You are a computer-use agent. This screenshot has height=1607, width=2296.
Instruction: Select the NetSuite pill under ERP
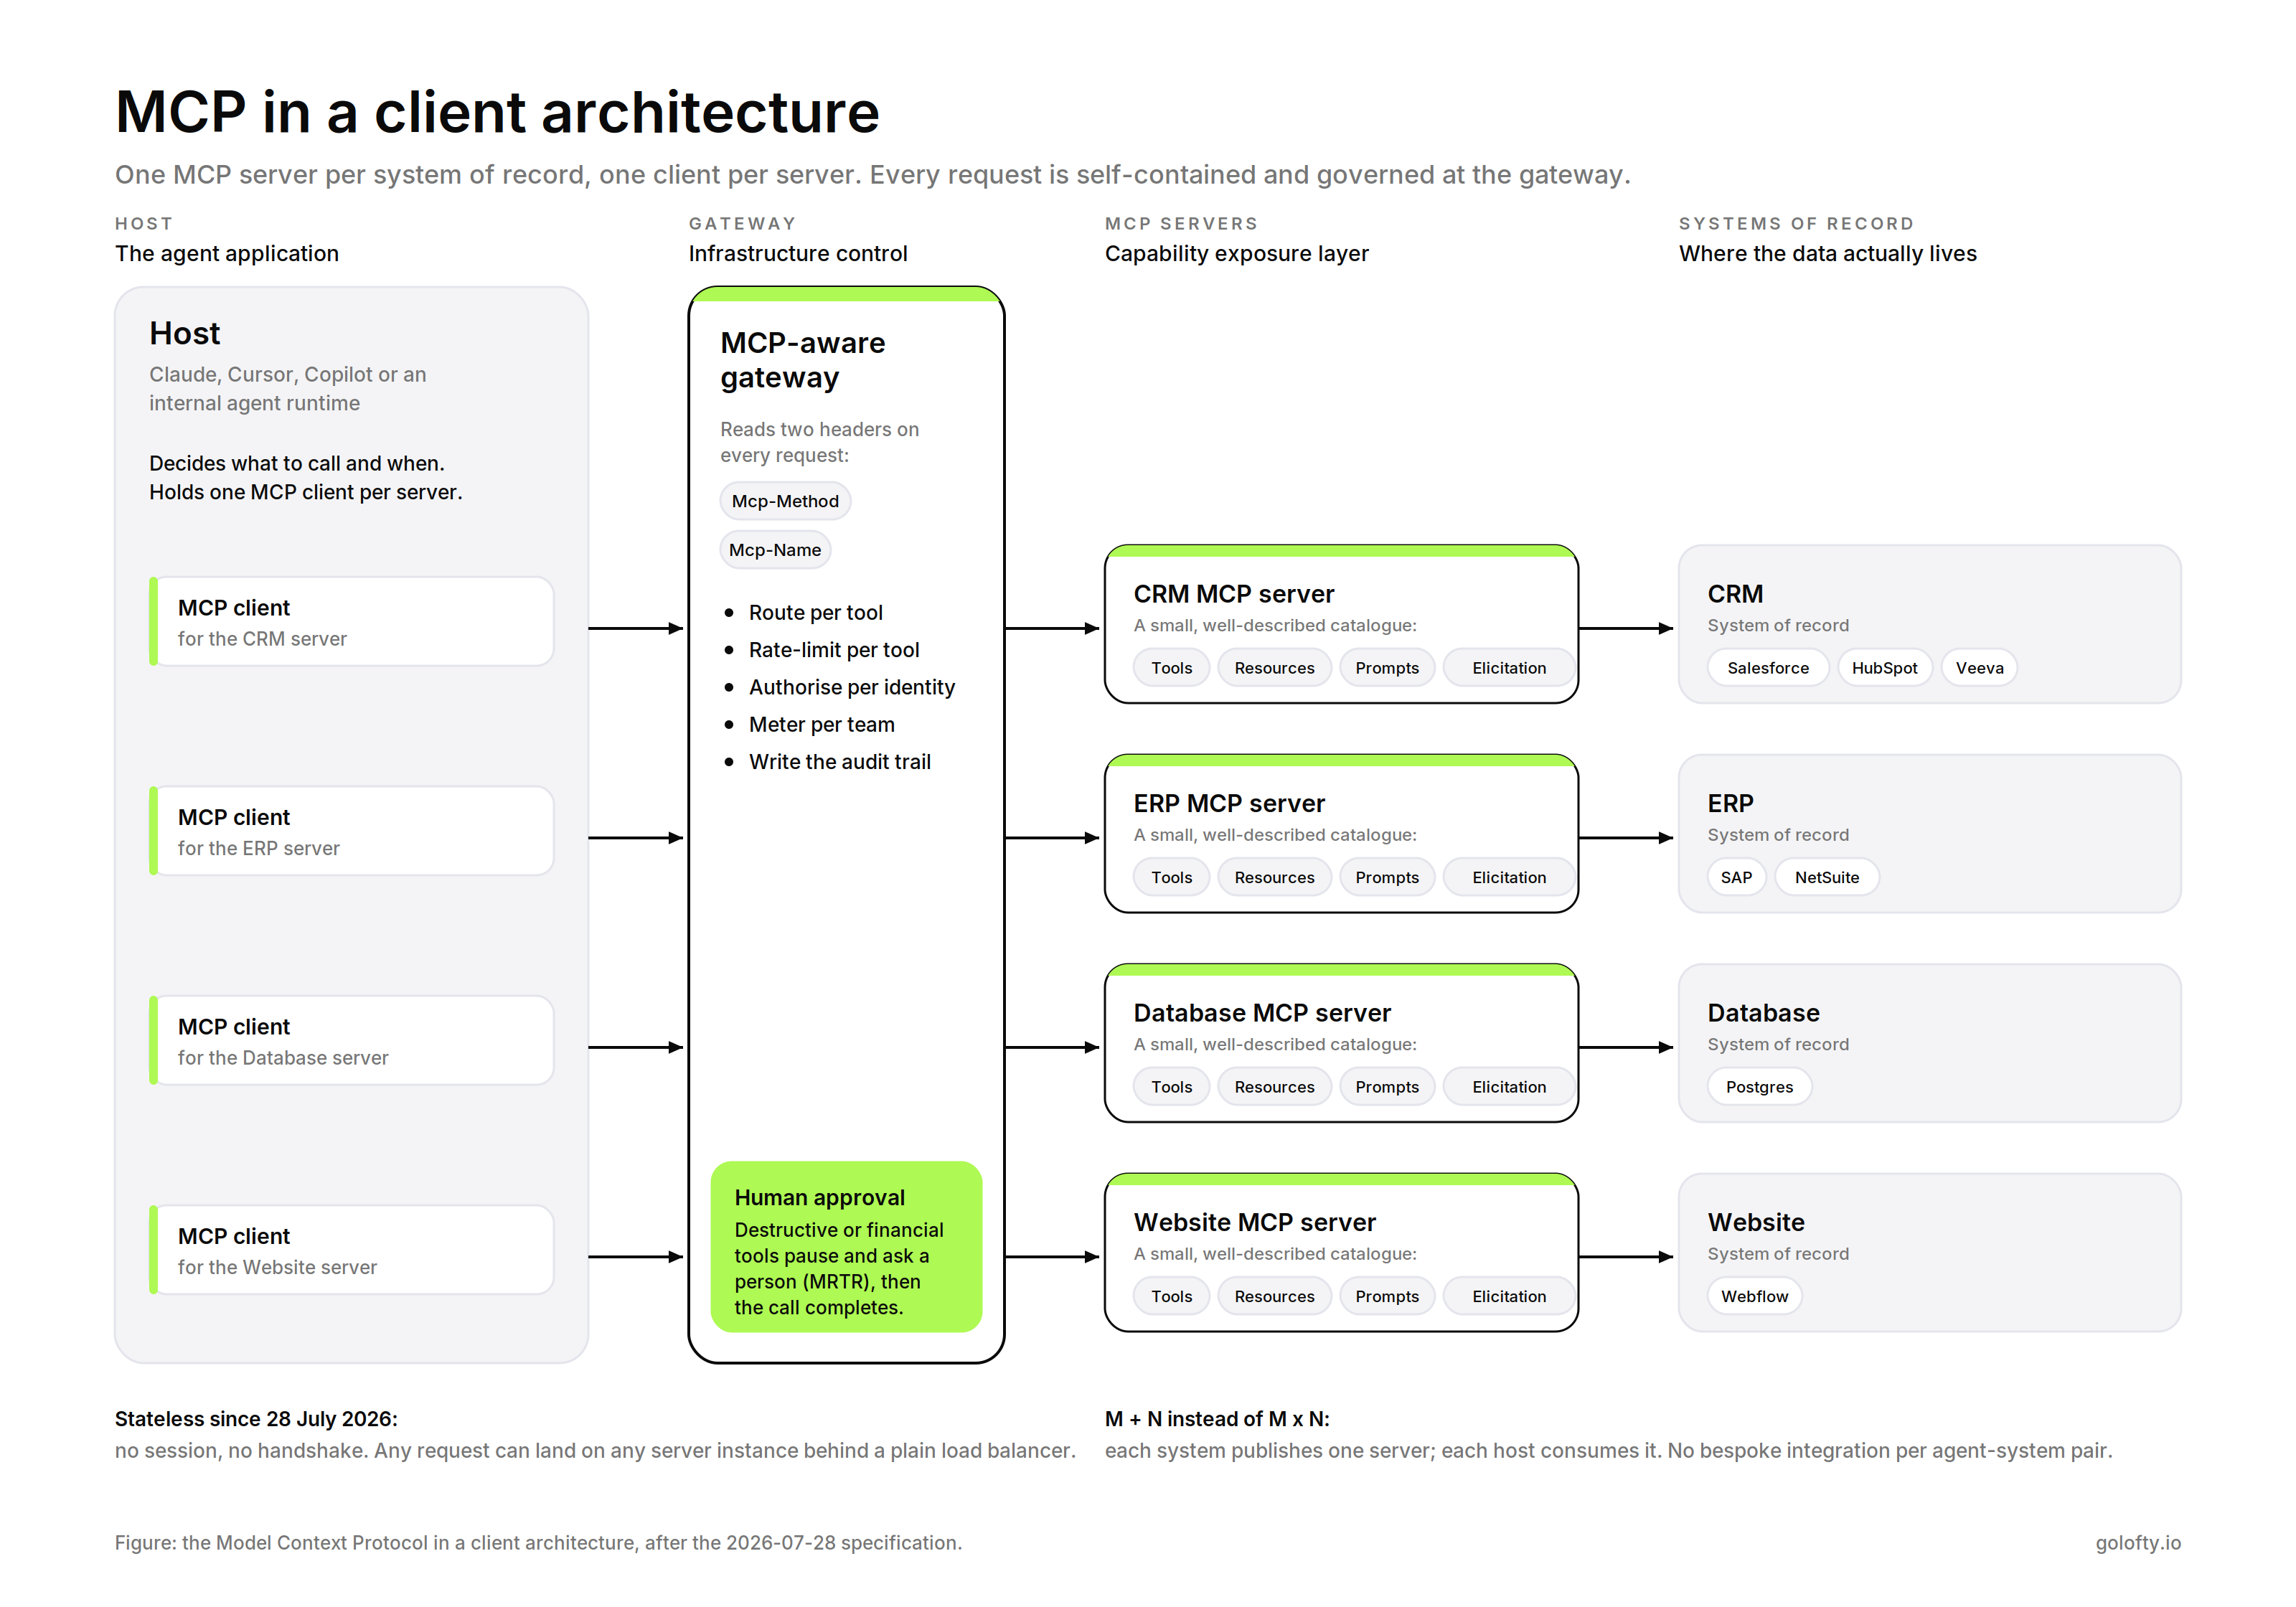click(x=1826, y=877)
